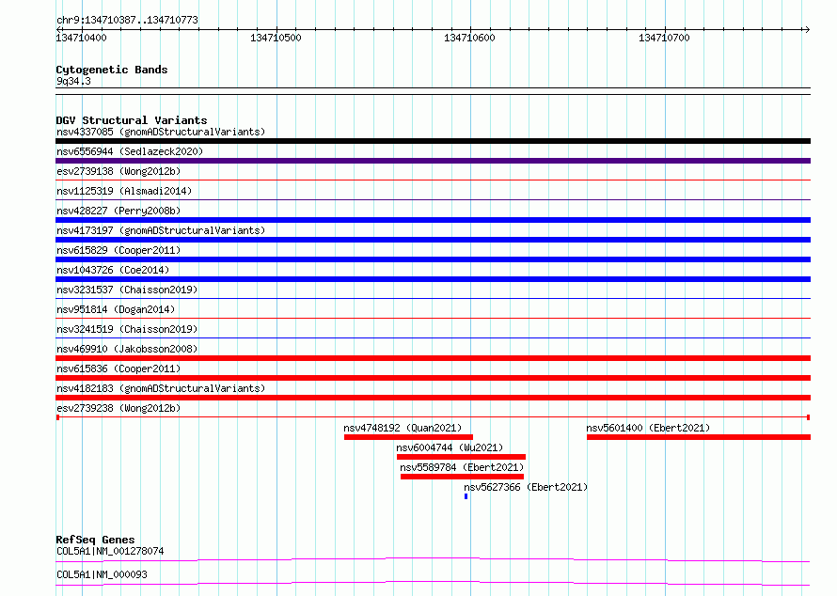Open variant esv2739238 (Wong2012b)
Screen dimensions: 837x596
pos(118,408)
